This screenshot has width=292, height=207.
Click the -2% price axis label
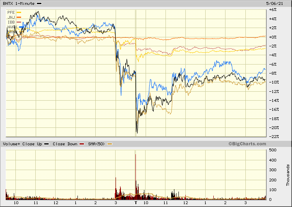[273, 46]
